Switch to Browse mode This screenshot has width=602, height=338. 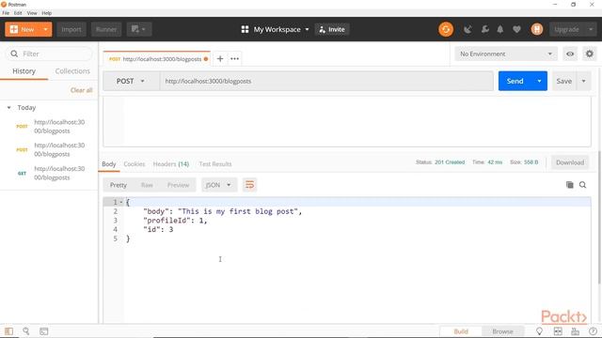pyautogui.click(x=502, y=331)
